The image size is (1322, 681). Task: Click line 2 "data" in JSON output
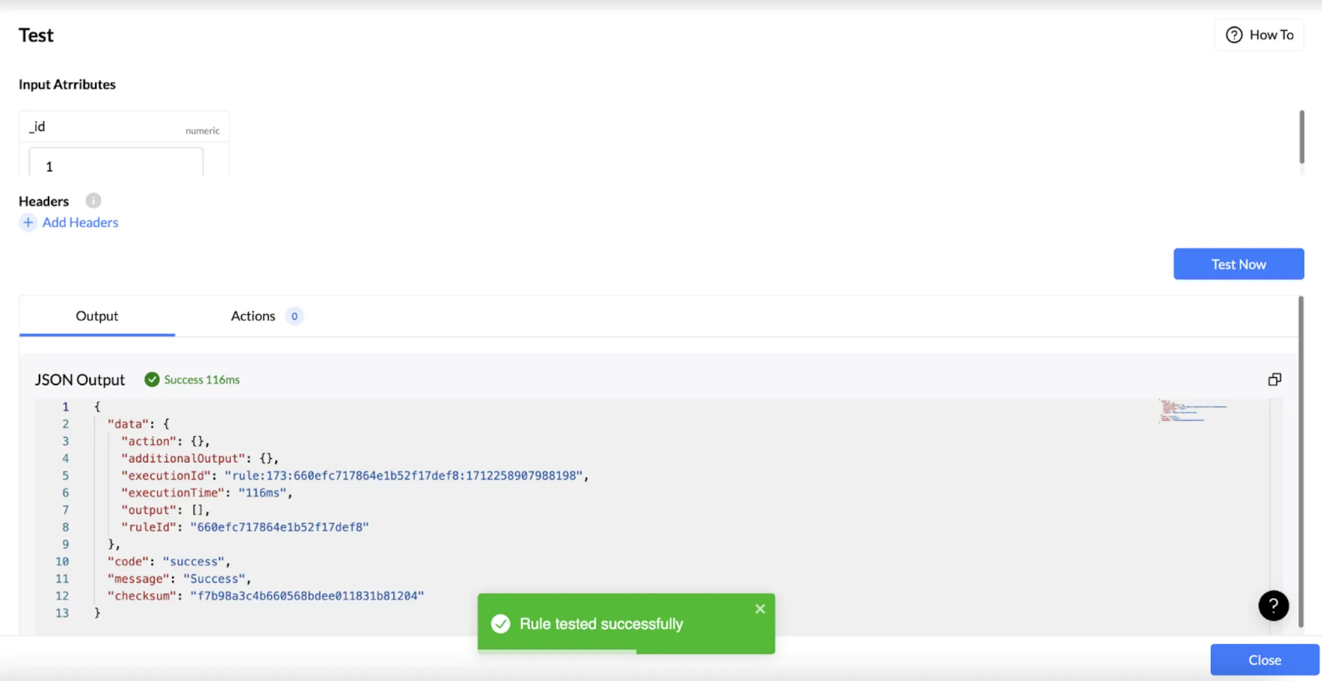coord(128,424)
